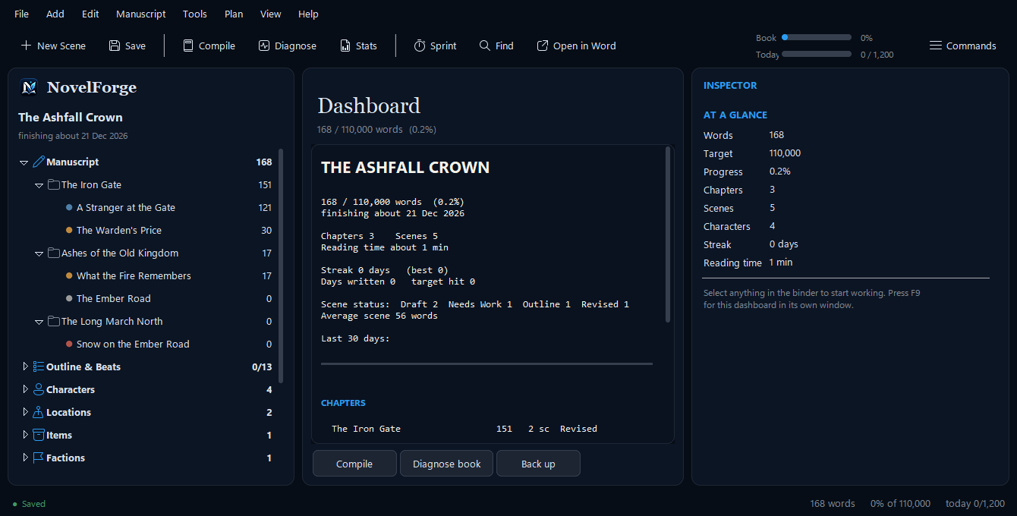Image resolution: width=1017 pixels, height=516 pixels.
Task: Click Ashes of the Old Kingdom folder icon
Action: click(x=54, y=253)
